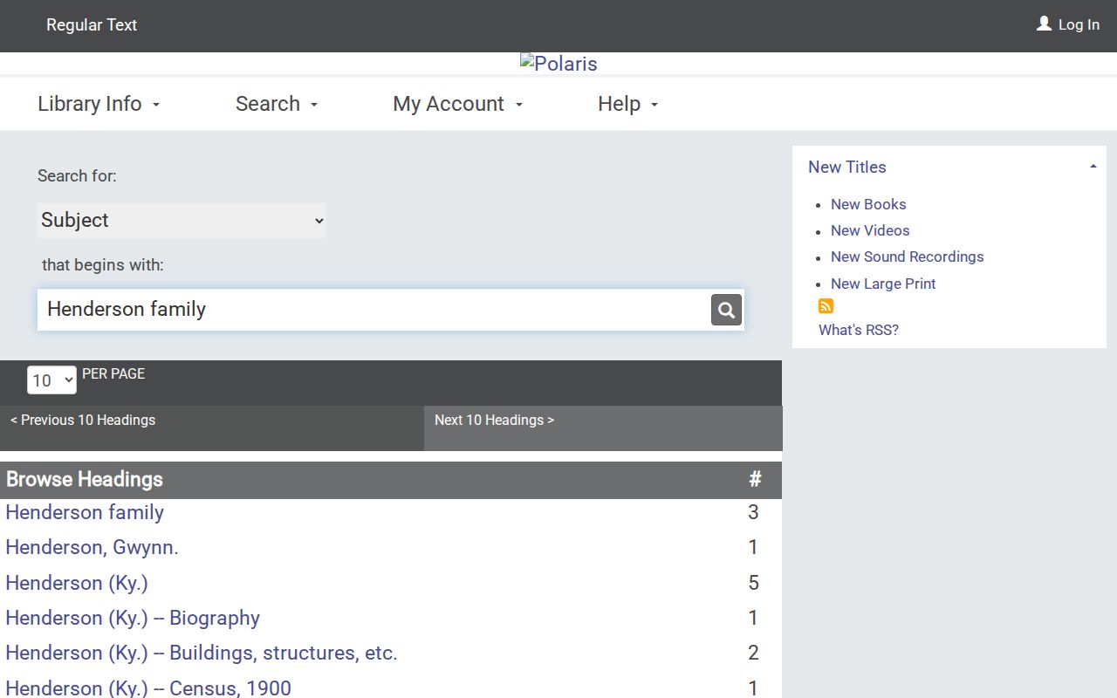Click the magnifying glass search button
The height and width of the screenshot is (698, 1117).
[726, 310]
